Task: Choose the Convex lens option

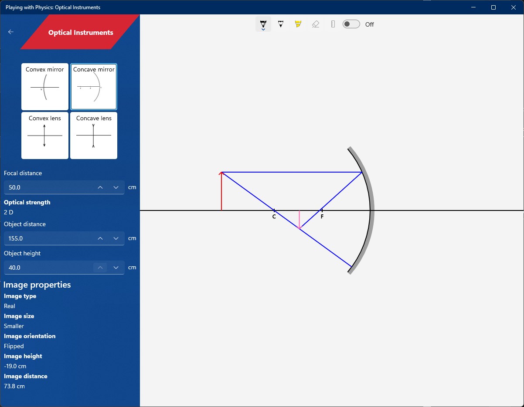Action: 45,136
